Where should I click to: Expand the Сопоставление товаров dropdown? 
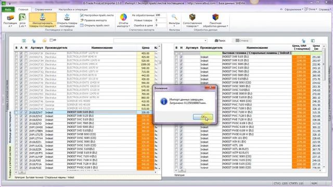point(192,20)
